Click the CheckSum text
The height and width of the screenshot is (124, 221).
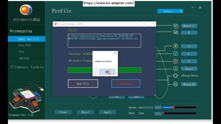point(80,54)
